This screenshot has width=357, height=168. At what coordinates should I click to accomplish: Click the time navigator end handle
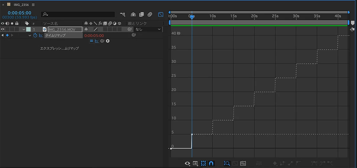(348, 12)
